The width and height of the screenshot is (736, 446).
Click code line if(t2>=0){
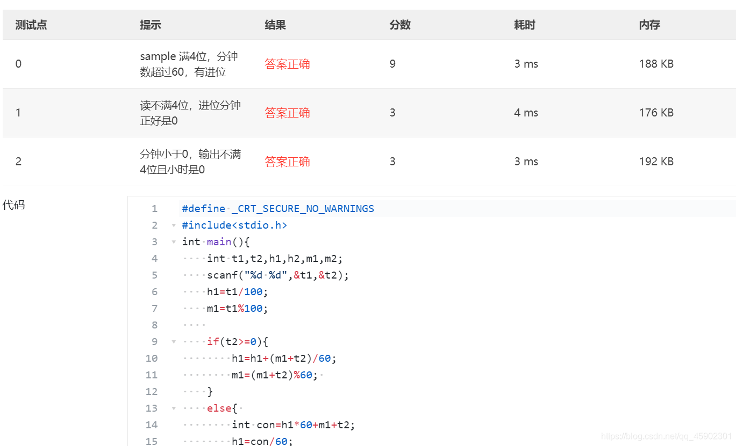238,342
